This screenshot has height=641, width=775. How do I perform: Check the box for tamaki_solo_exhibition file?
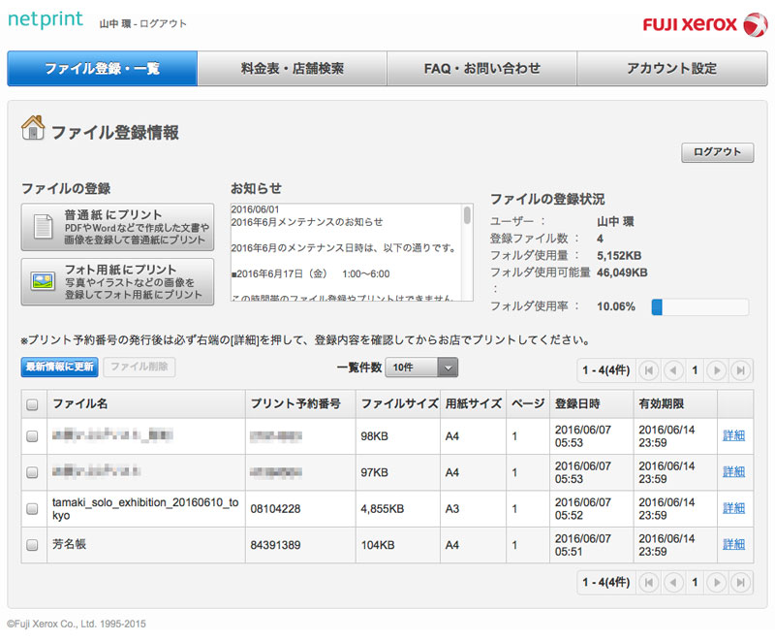pos(32,508)
